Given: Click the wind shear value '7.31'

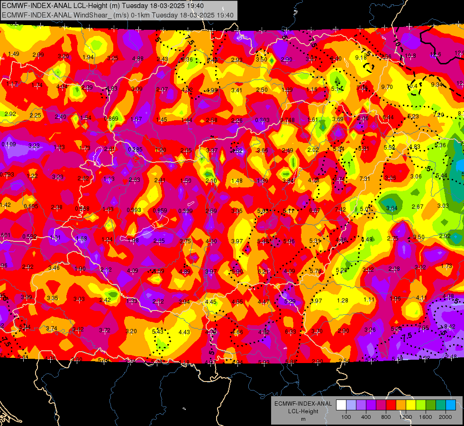Looking at the screenshot, I should tap(364, 178).
